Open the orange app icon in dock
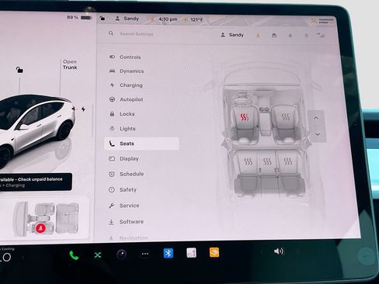 (214, 252)
